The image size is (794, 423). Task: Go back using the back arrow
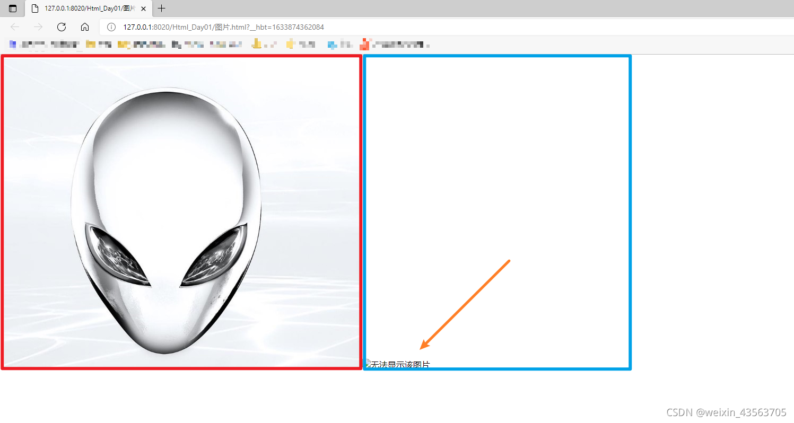pos(15,27)
